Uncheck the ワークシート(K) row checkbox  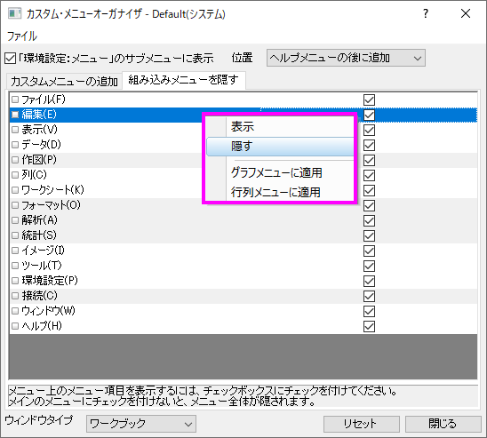click(x=369, y=191)
